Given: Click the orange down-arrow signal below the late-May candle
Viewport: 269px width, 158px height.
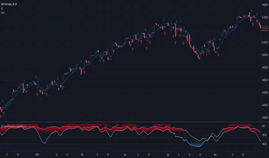Looking at the screenshot, I should point(253,25).
